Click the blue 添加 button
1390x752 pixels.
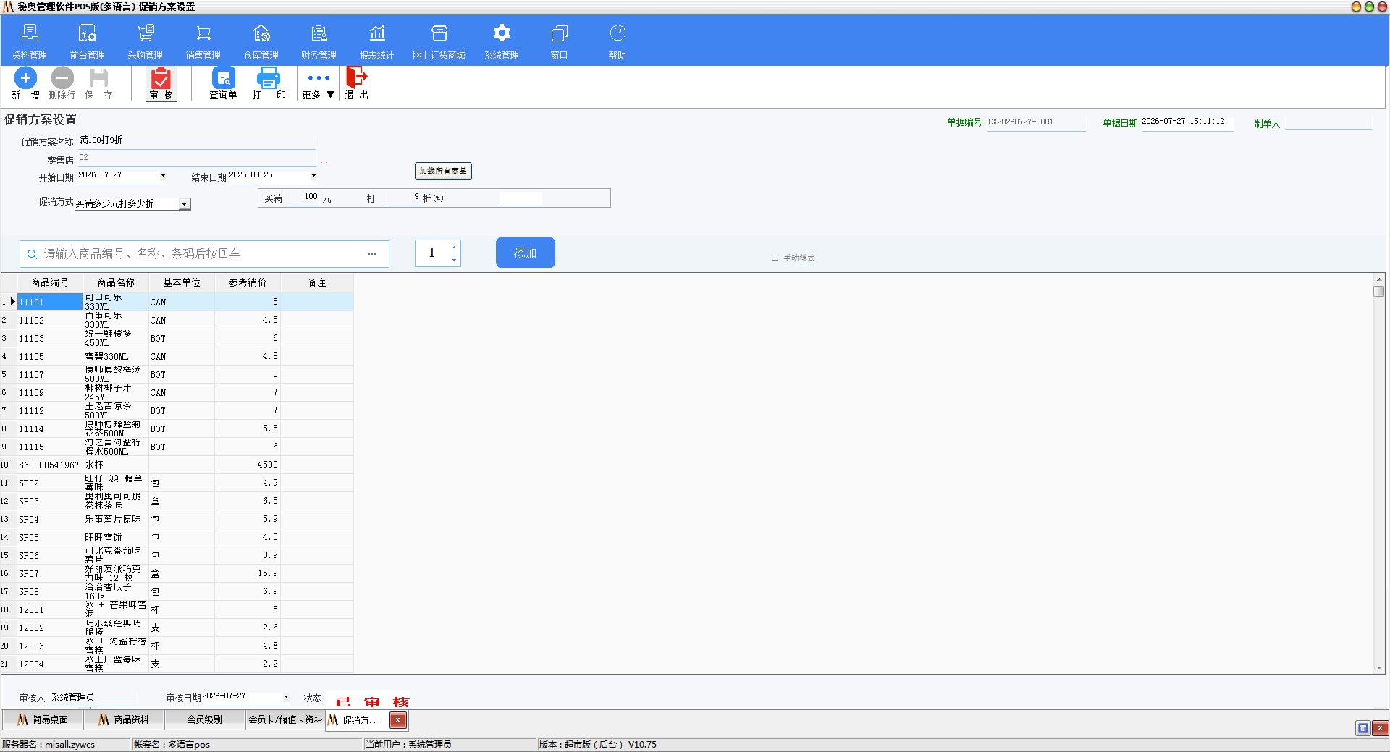coord(526,253)
